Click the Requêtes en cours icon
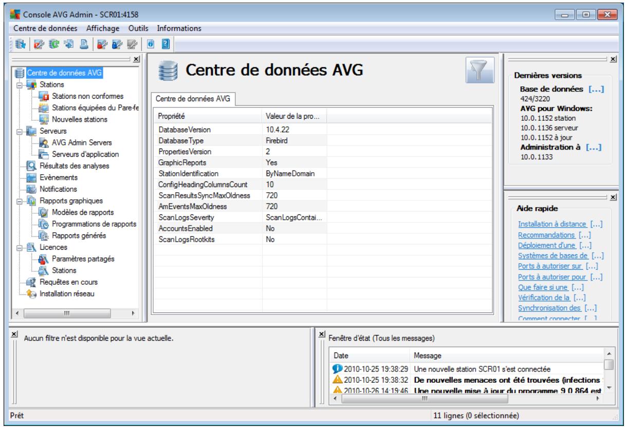Viewport: 627px width, 427px height. coord(31,282)
